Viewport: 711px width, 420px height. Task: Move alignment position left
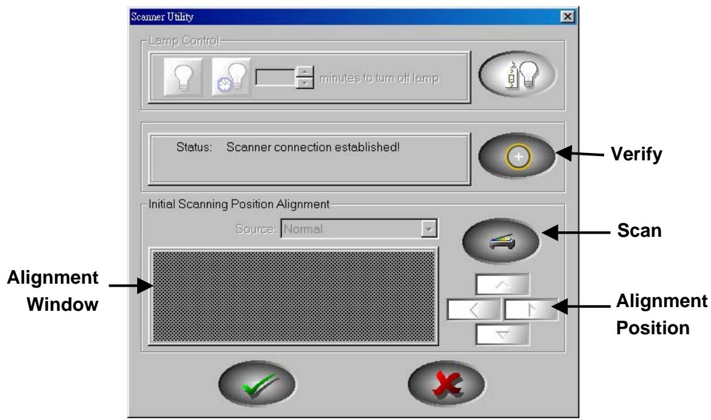[x=474, y=310]
